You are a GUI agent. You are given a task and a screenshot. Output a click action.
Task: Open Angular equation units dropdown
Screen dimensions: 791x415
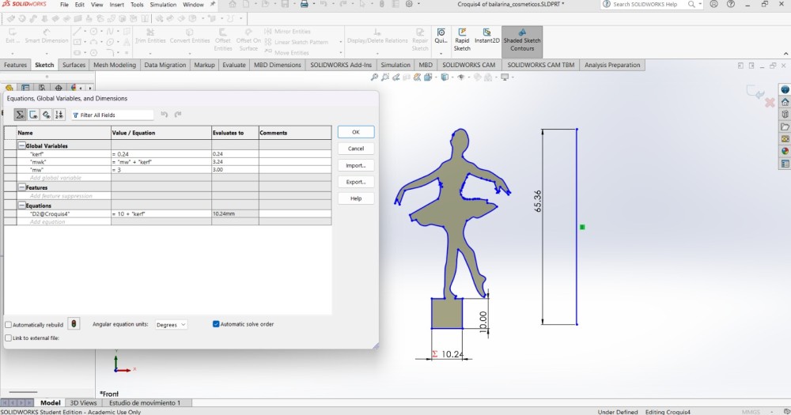point(171,325)
